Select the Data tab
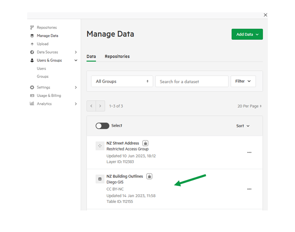Image resolution: width=295 pixels, height=232 pixels. [91, 57]
